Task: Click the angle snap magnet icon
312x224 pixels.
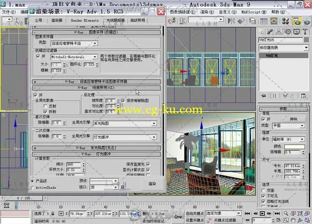Action: click(172, 21)
